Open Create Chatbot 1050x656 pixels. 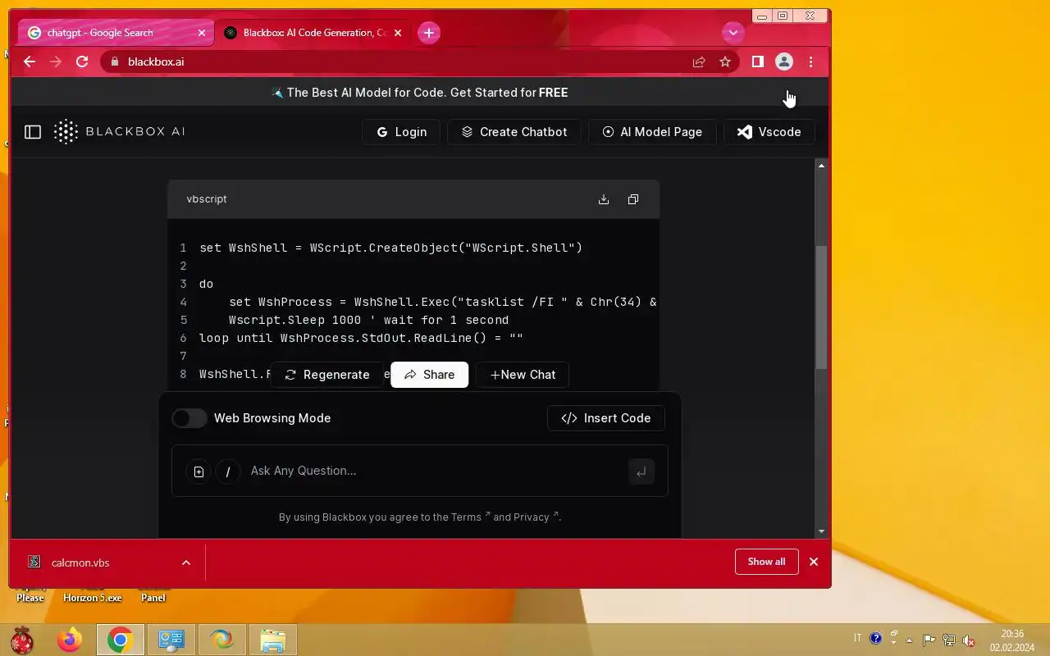coord(514,132)
